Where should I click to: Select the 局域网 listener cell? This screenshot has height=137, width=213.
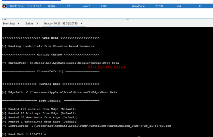[51, 6]
